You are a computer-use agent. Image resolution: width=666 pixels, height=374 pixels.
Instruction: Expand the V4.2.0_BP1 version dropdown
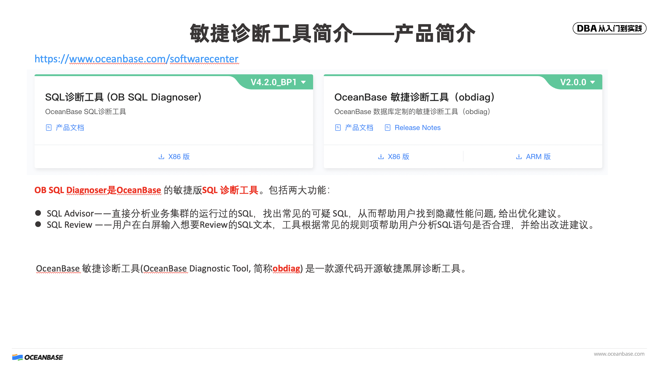[274, 82]
